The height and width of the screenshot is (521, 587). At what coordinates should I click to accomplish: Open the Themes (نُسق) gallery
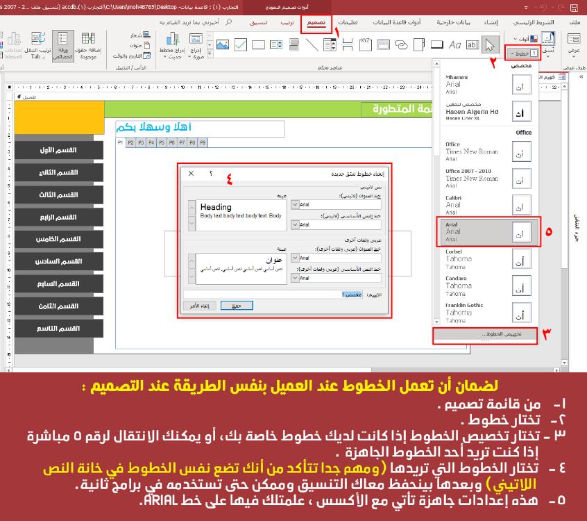click(x=548, y=46)
